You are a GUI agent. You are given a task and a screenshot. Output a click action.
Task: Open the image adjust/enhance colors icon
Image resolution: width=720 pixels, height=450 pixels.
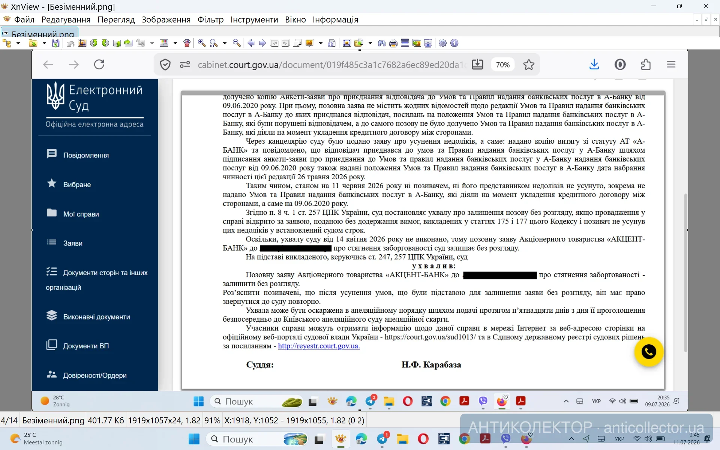tap(164, 43)
